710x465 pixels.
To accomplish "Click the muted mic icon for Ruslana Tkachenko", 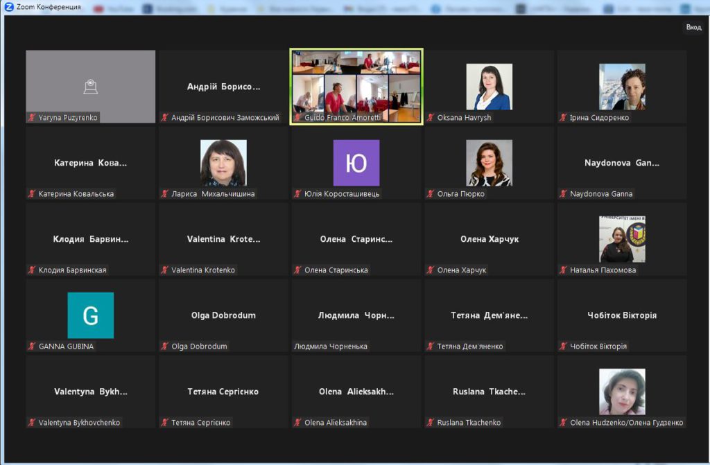I will [x=431, y=423].
